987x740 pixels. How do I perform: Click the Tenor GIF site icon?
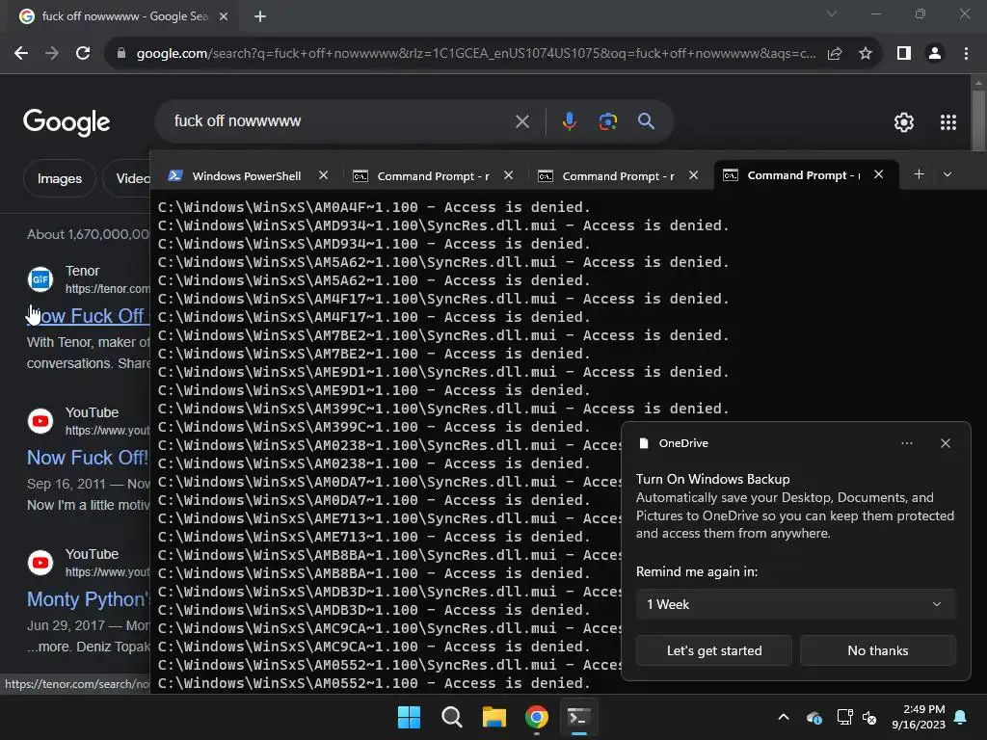pos(40,279)
